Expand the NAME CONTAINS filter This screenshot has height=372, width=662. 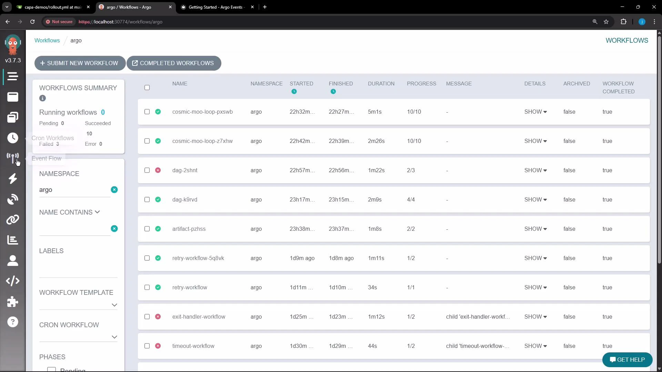pyautogui.click(x=98, y=212)
